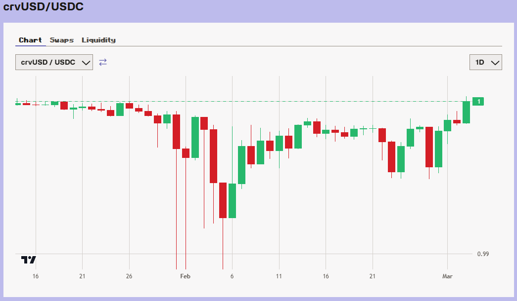This screenshot has width=517, height=301.
Task: Click the 16 label before Feb
Action: pyautogui.click(x=36, y=276)
